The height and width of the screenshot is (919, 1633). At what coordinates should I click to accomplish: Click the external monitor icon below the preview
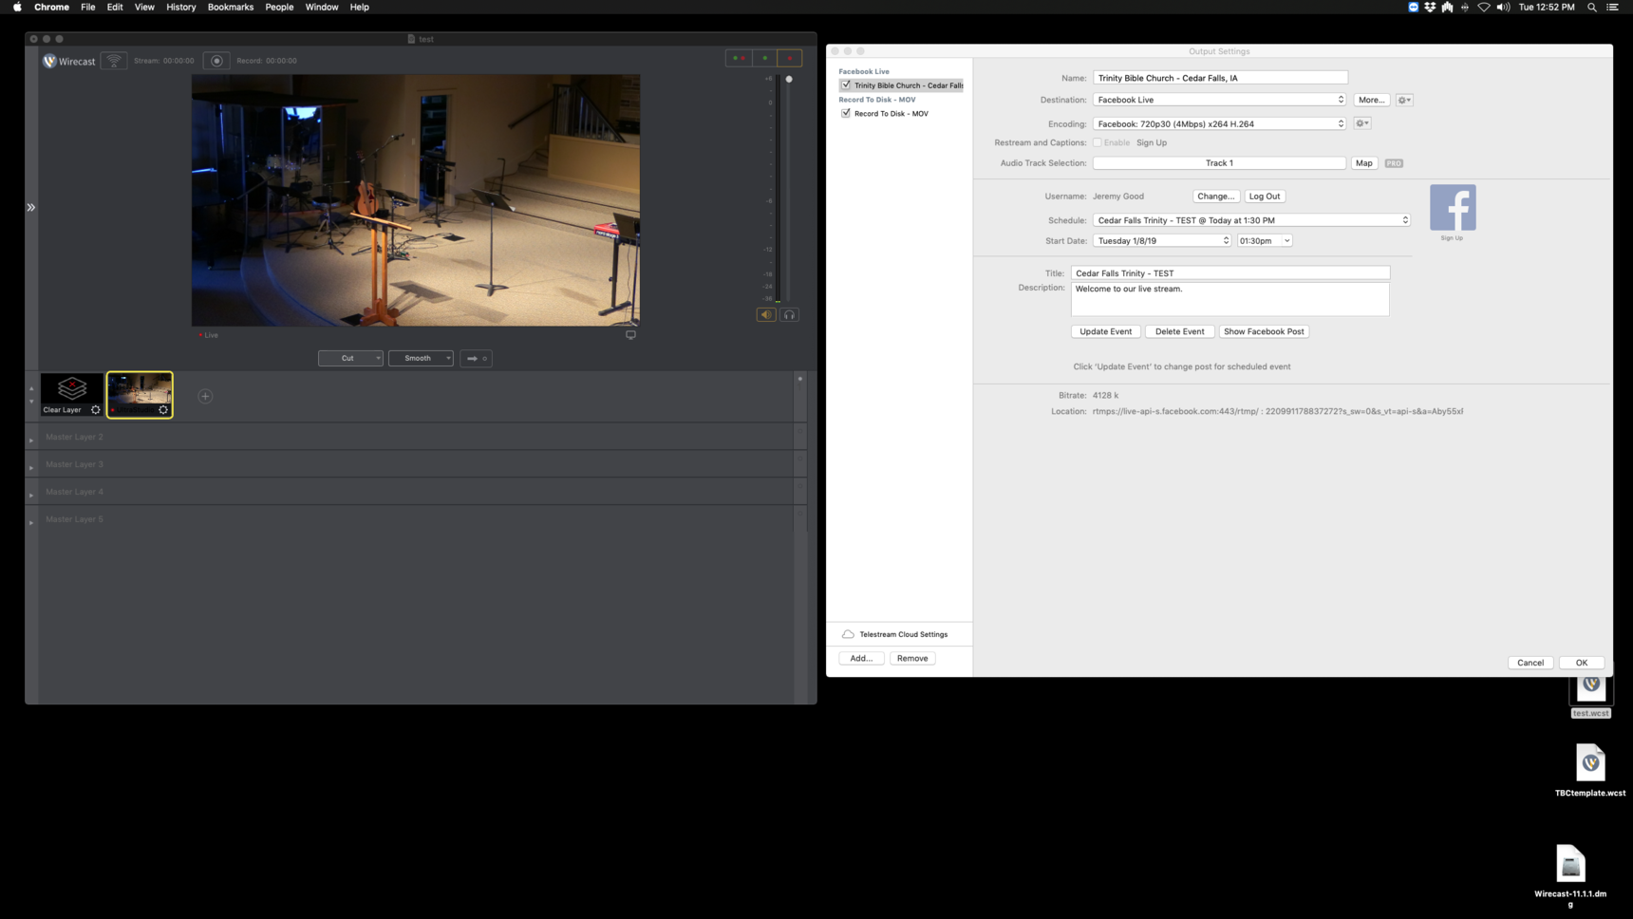pos(630,334)
